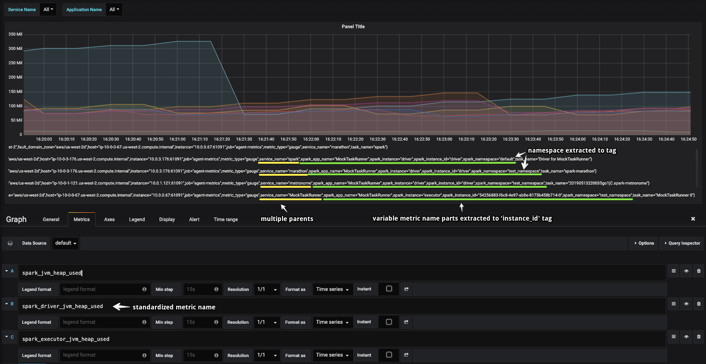Open the Axes tab
This screenshot has height=364, width=706.
click(x=110, y=219)
